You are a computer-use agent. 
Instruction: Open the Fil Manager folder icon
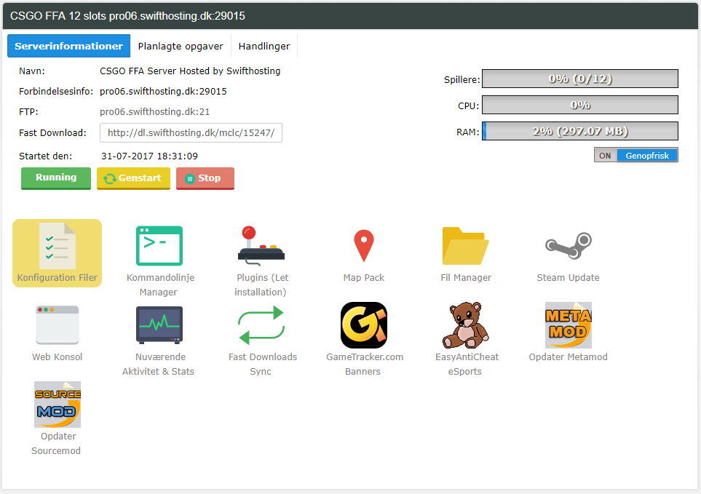465,246
